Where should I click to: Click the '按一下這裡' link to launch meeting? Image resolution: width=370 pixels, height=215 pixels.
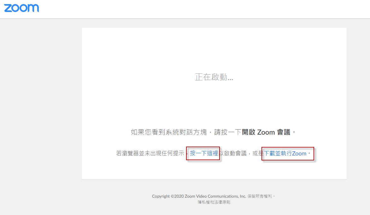[204, 154]
